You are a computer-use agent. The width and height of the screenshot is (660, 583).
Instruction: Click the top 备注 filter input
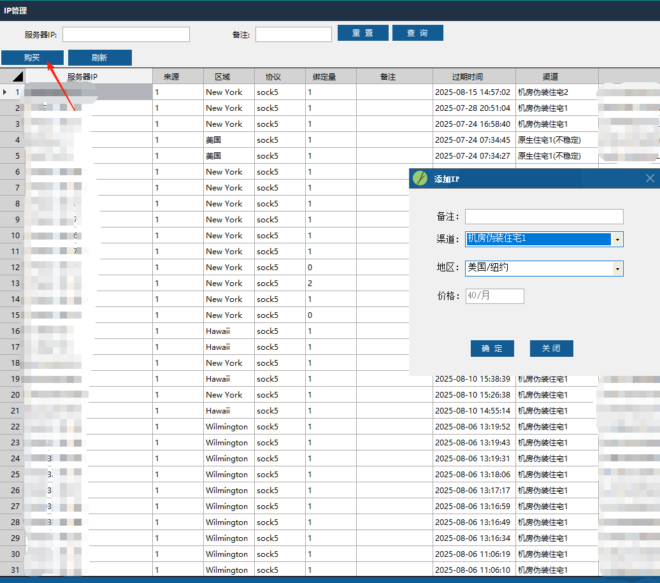click(293, 34)
